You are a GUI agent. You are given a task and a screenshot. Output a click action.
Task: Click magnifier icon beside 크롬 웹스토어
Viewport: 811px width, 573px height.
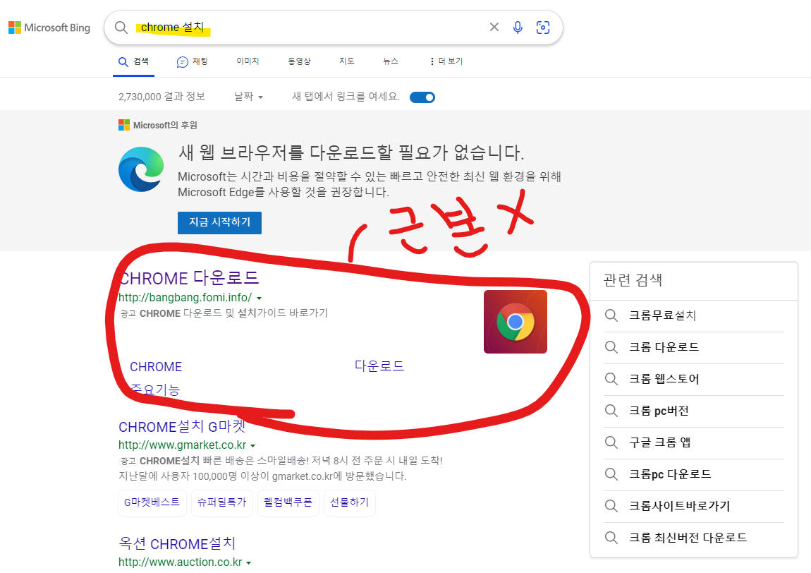pos(611,379)
